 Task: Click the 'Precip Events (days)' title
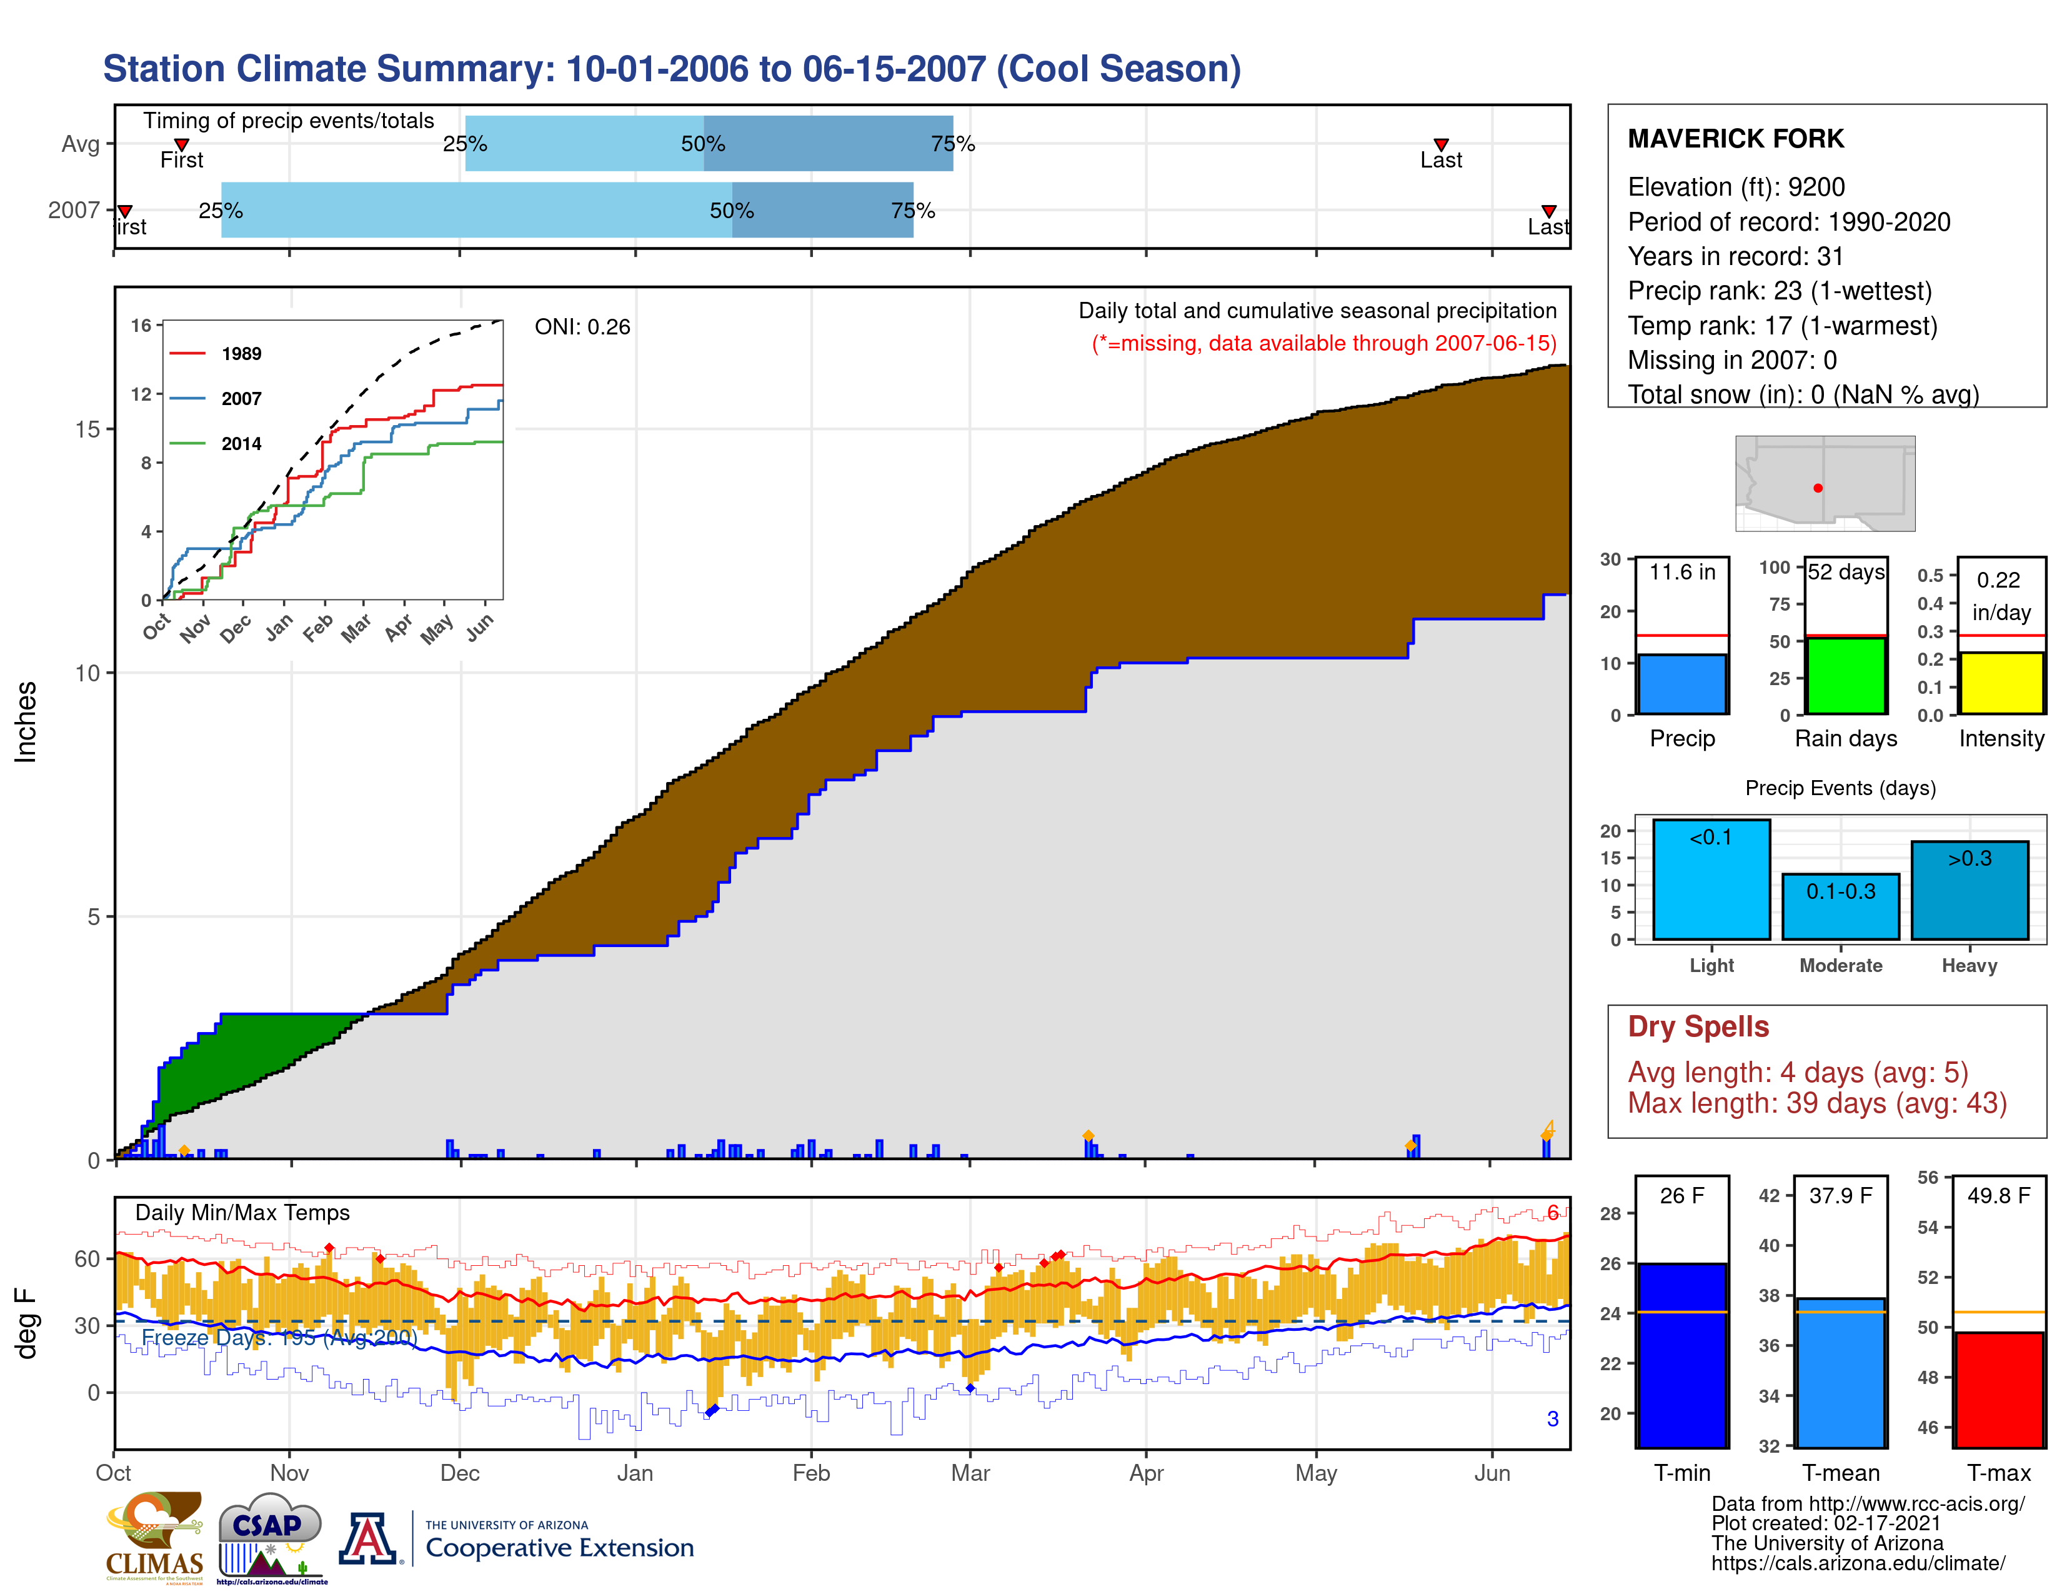(1840, 788)
